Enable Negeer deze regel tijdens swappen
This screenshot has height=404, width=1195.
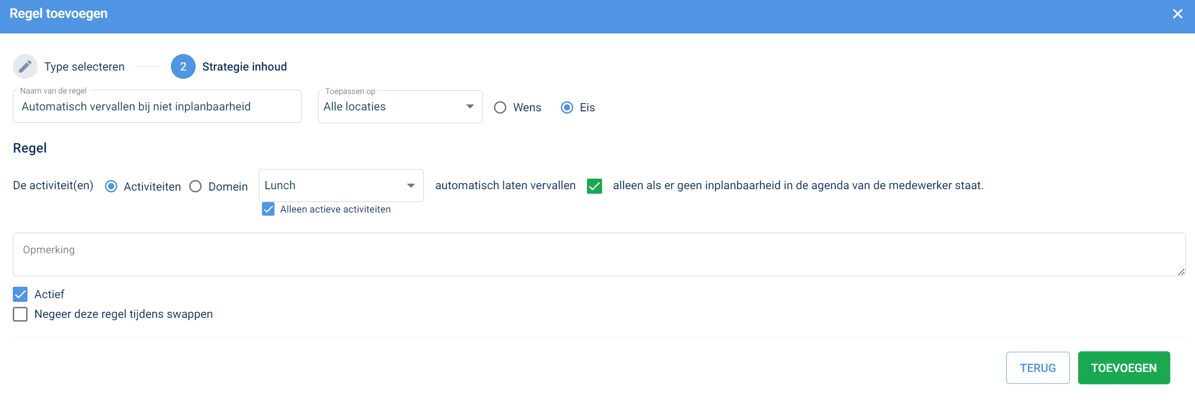pos(21,314)
